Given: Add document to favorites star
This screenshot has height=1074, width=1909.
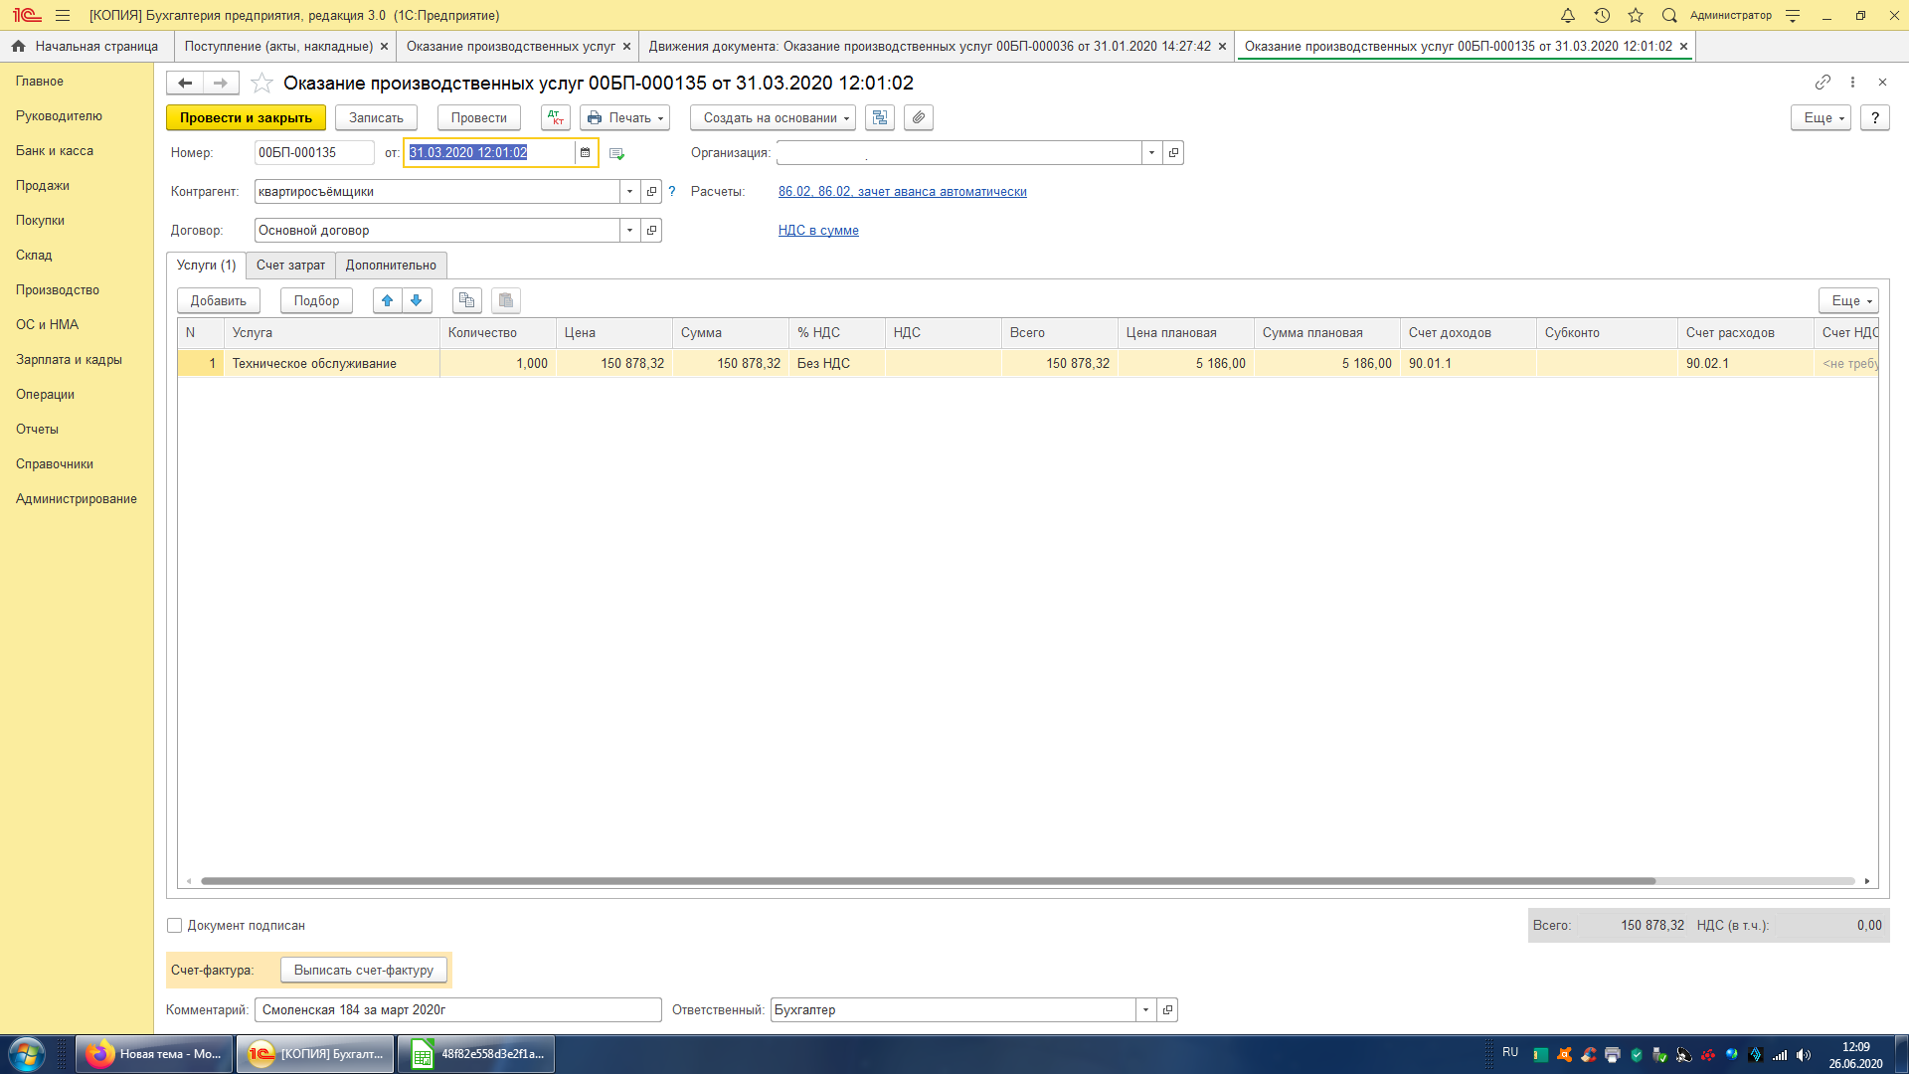Looking at the screenshot, I should click(x=261, y=83).
